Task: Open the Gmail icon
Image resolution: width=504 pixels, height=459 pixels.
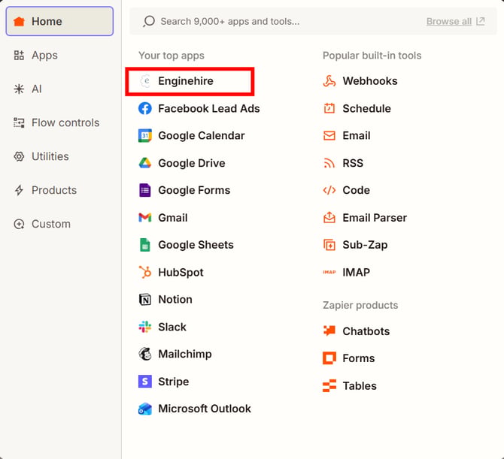Action: (145, 218)
